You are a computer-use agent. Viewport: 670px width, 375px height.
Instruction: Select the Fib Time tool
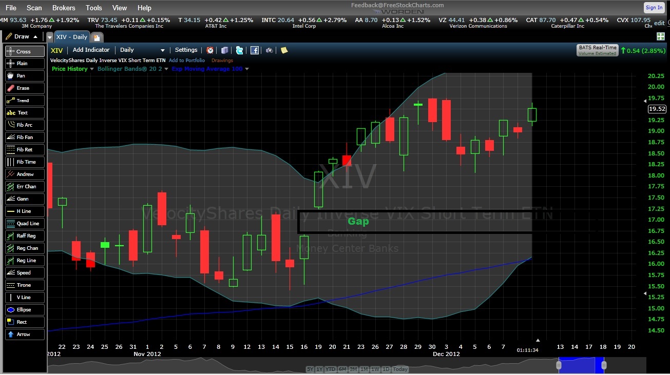pyautogui.click(x=25, y=162)
